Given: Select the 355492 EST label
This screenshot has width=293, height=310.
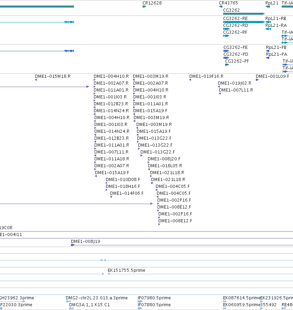Looking at the screenshot, I should 269,305.
